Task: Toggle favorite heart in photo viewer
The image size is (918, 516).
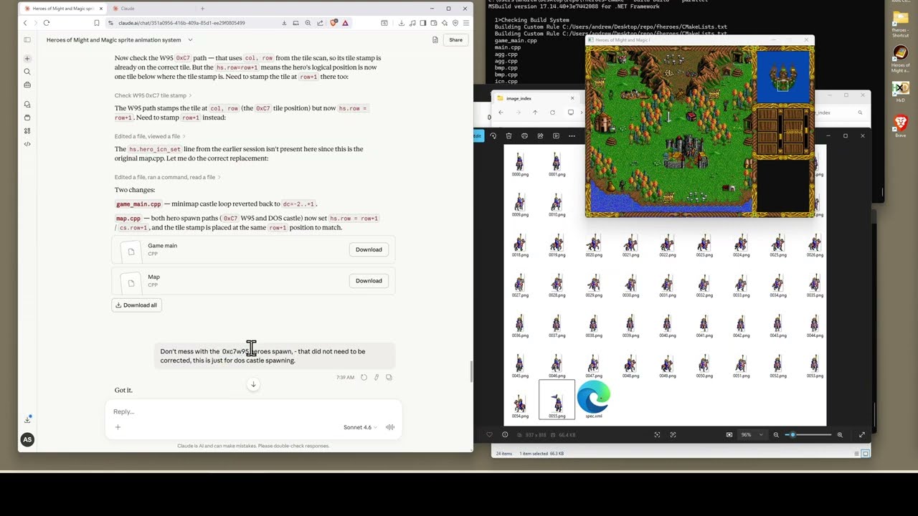Action: pyautogui.click(x=490, y=434)
